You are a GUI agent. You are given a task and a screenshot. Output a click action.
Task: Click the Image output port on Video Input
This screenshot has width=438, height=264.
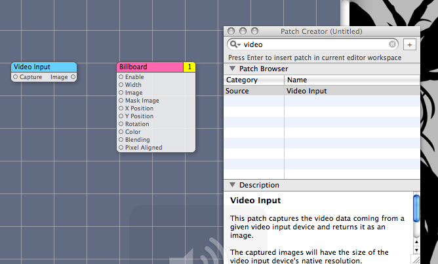point(73,77)
